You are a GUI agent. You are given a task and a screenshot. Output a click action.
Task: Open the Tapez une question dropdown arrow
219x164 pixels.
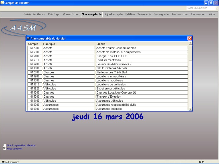pyautogui.click(x=217, y=8)
